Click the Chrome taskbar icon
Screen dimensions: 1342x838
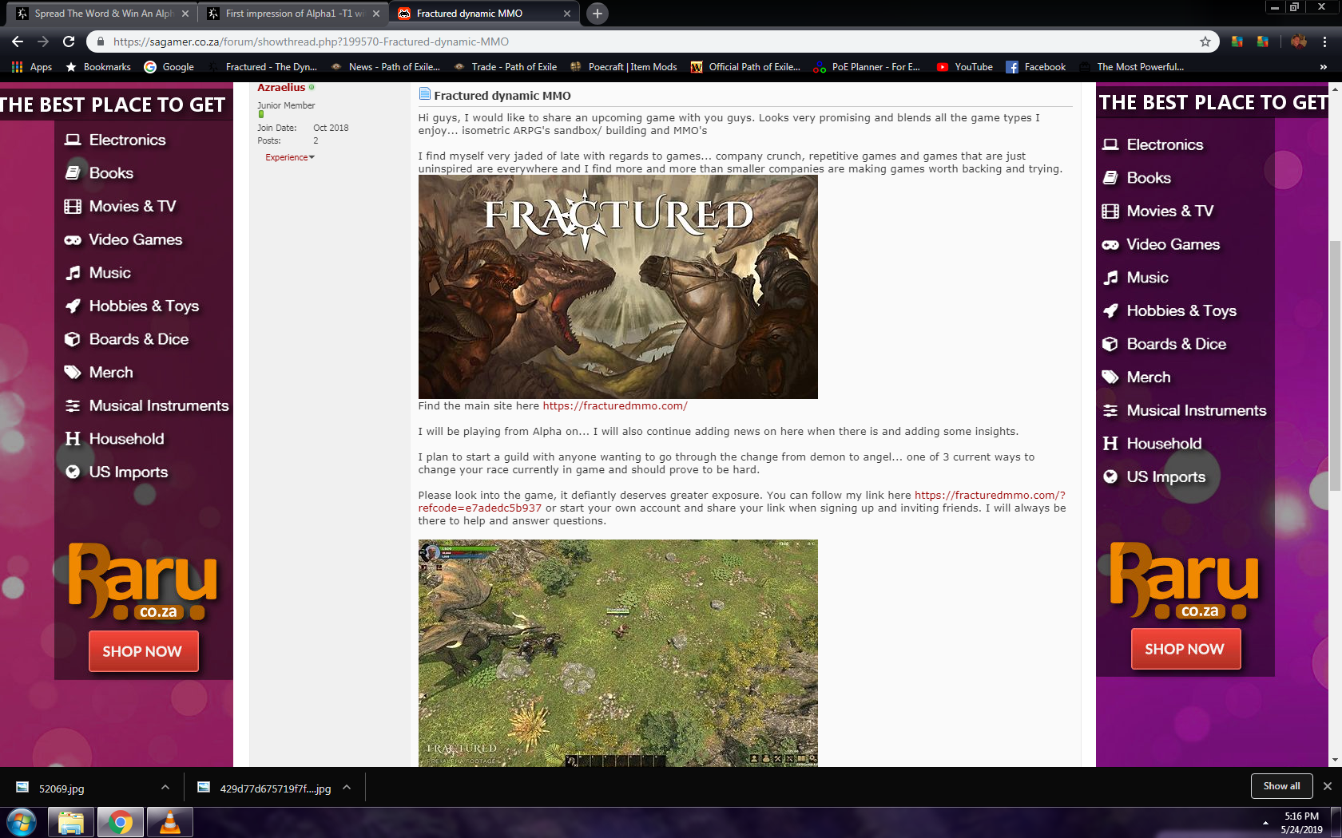click(x=120, y=823)
